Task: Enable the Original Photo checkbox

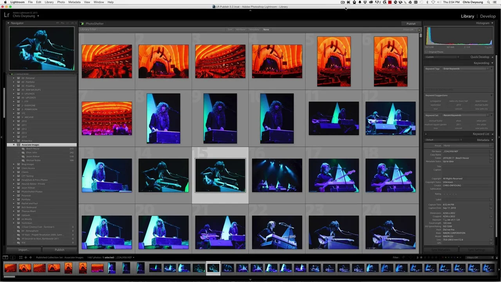Action: [x=426, y=52]
